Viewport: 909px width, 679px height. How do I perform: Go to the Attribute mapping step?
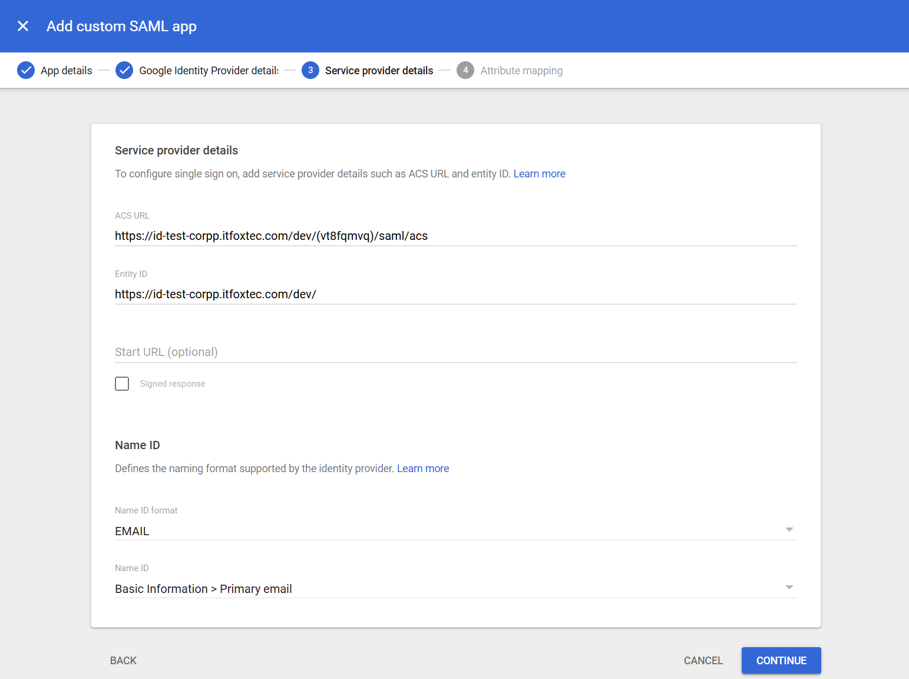pos(521,70)
